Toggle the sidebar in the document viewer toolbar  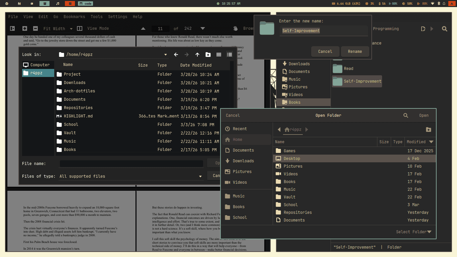tap(12, 28)
